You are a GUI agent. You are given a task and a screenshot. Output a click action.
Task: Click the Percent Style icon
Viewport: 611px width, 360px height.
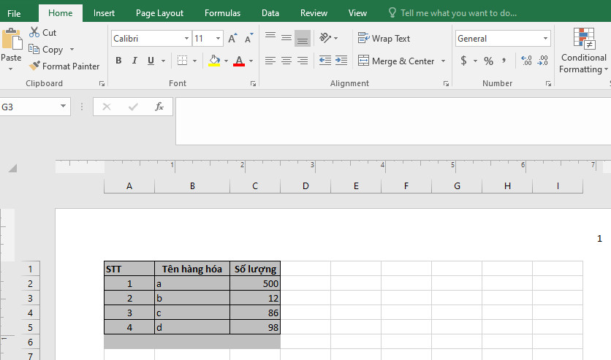(488, 61)
